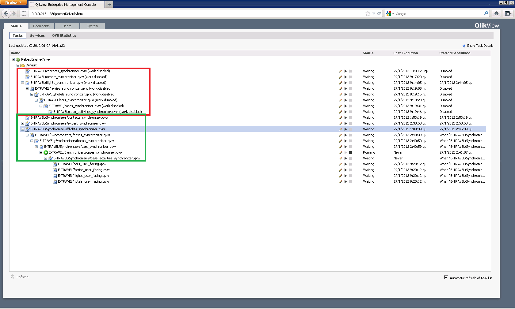Run Synchronizers/expert_synchronizer.qvw task
This screenshot has height=309, width=515.
345,124
